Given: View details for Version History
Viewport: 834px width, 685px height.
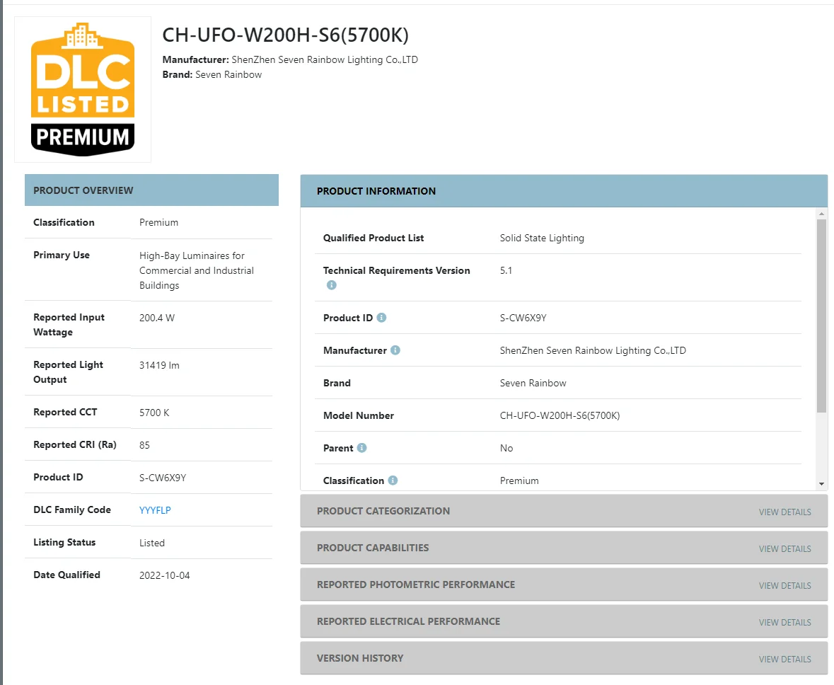Looking at the screenshot, I should pyautogui.click(x=784, y=659).
